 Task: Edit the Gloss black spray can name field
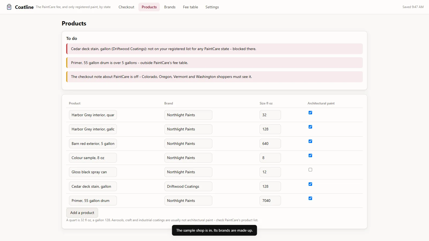click(93, 172)
